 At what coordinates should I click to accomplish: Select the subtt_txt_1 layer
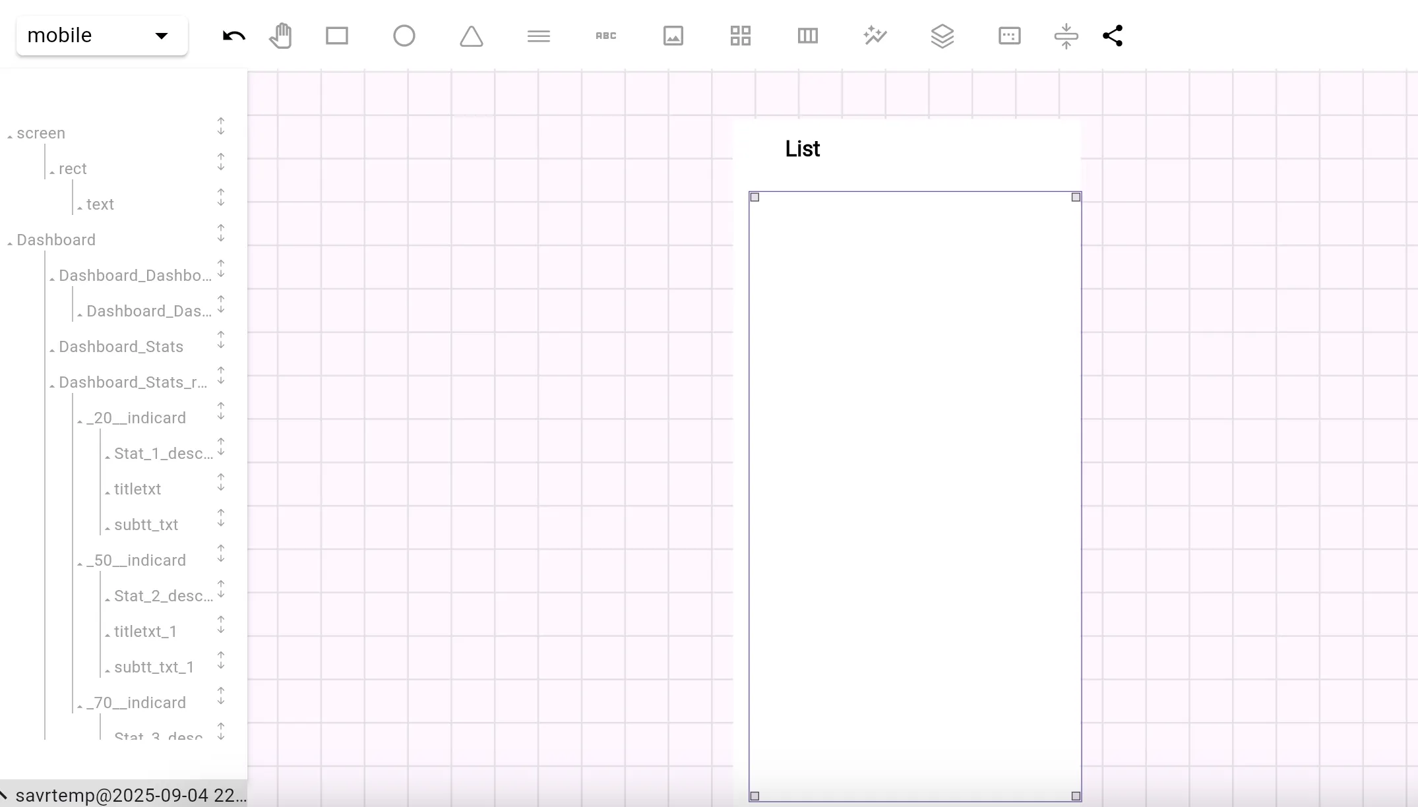click(154, 667)
